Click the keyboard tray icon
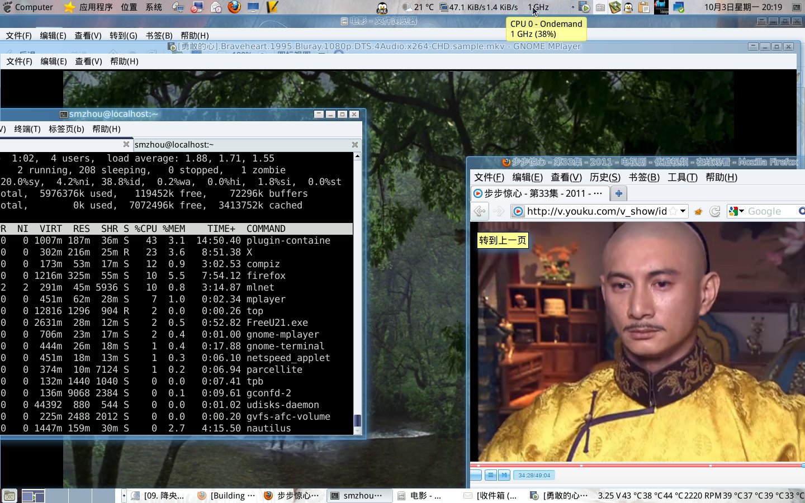 point(600,7)
